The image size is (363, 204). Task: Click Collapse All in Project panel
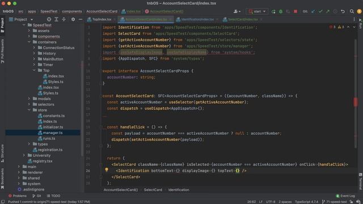pos(64,19)
